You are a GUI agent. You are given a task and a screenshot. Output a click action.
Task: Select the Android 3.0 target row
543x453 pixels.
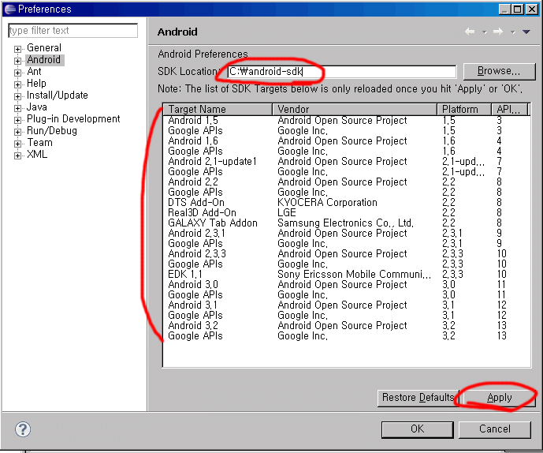pos(346,284)
